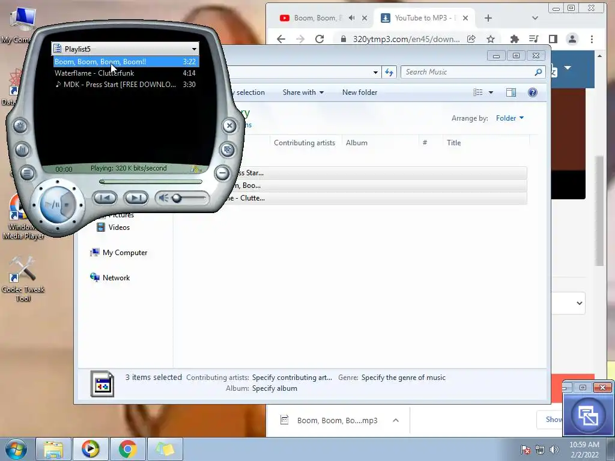Mute the YouTube tab audio icon
This screenshot has height=461, width=615.
[352, 18]
